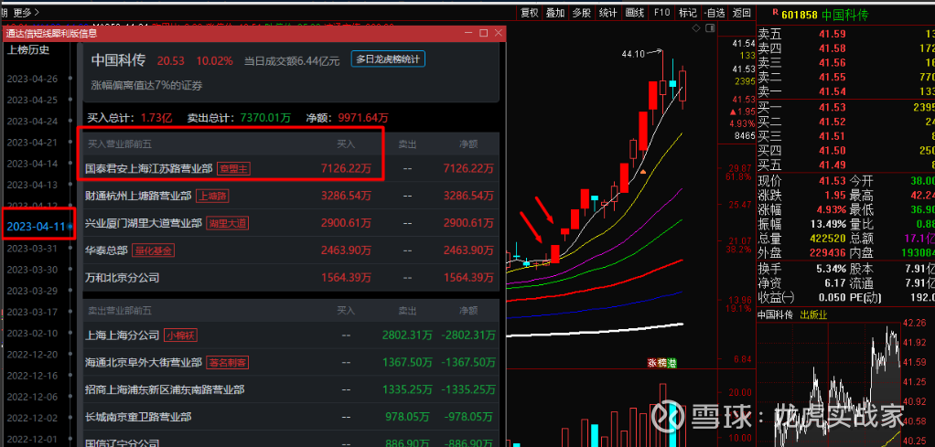Select date 2022-12-20 in history list
The width and height of the screenshot is (935, 447).
coord(32,354)
